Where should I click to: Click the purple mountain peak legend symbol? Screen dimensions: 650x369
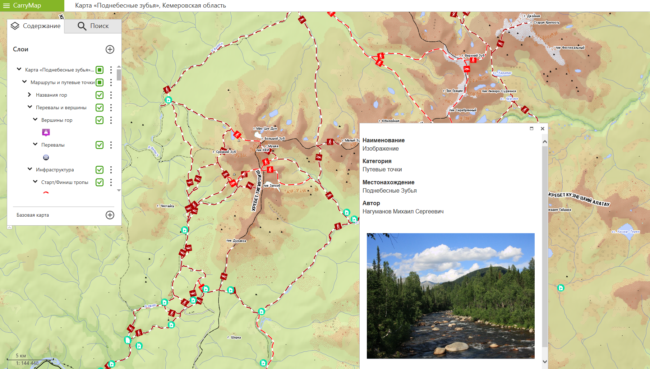[46, 133]
